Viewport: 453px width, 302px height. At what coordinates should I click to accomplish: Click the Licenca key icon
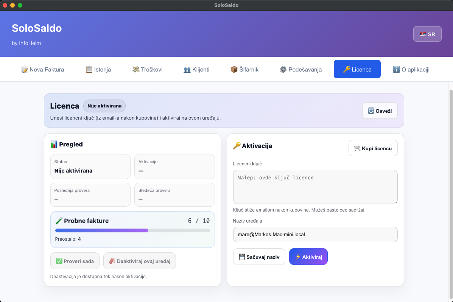coord(347,69)
